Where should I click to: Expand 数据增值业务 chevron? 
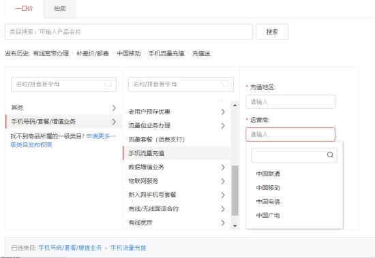223,167
